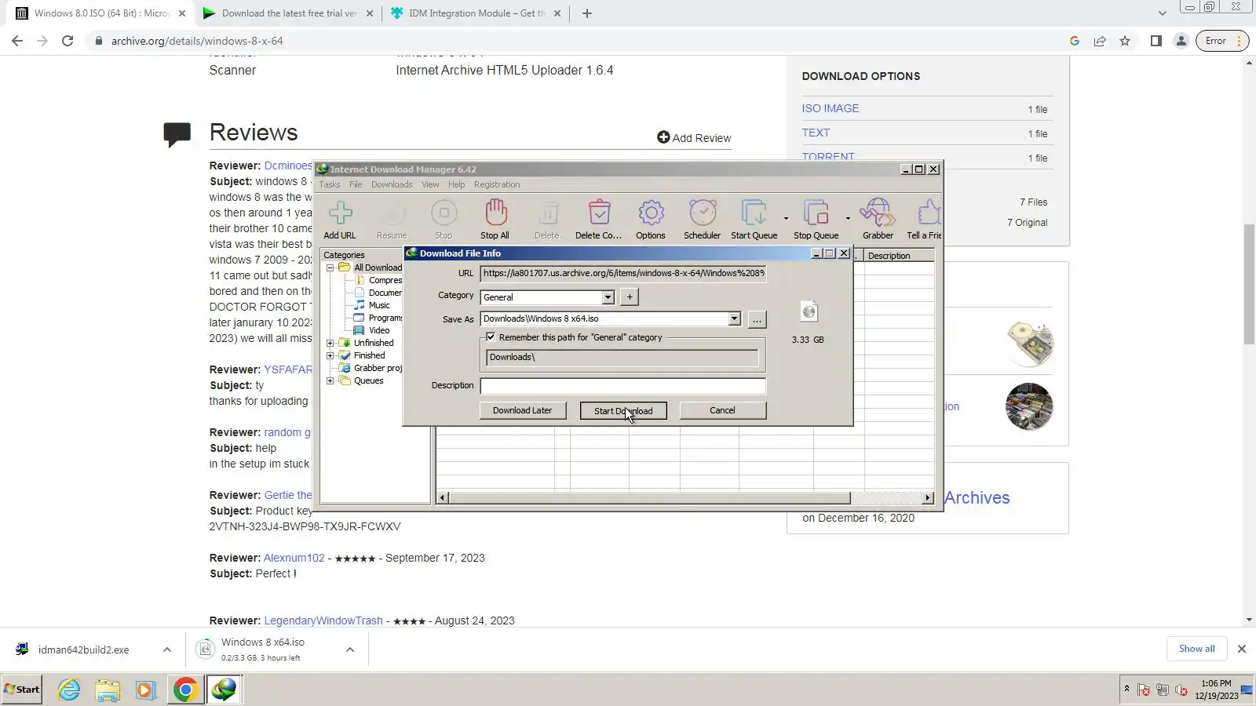Bookmark this page with the star icon

(1125, 41)
